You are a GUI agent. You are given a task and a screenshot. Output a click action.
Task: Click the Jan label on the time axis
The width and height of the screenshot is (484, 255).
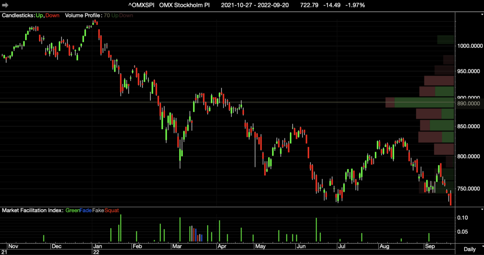click(x=98, y=246)
